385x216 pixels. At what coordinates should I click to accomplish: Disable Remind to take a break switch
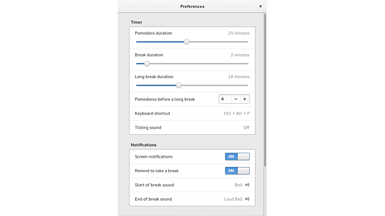[x=237, y=171]
